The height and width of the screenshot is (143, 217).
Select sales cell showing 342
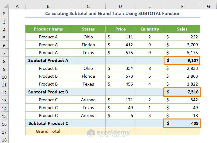tap(182, 100)
